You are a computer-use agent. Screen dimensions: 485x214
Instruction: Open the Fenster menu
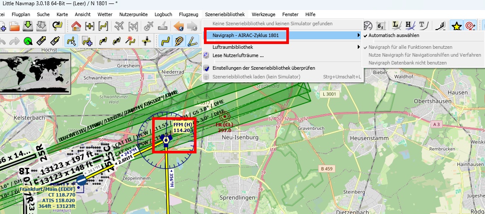290,14
